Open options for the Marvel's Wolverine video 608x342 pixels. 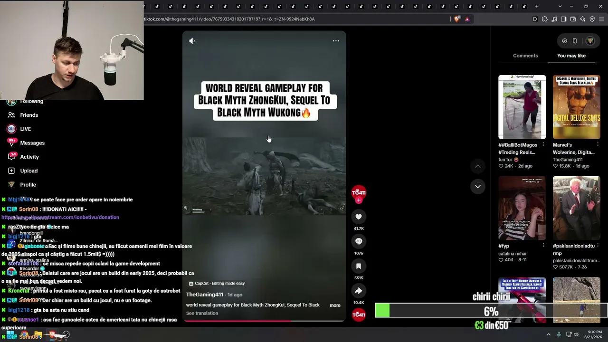pos(598,145)
